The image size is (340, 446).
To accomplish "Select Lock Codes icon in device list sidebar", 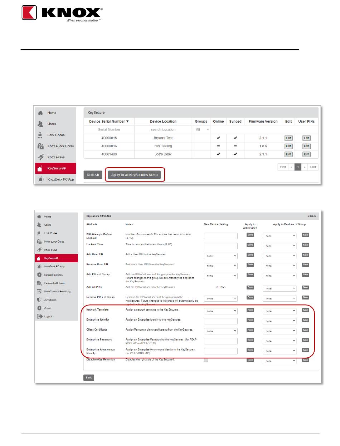I will 40,135.
